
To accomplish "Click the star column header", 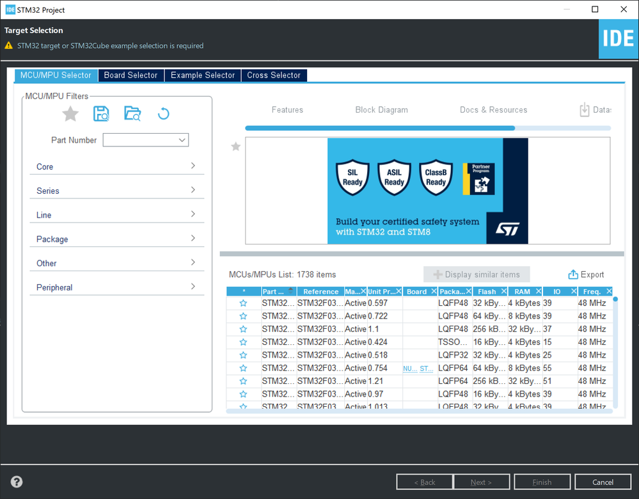I will coord(244,291).
